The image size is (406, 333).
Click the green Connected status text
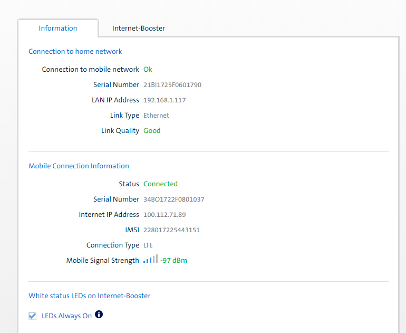point(160,184)
